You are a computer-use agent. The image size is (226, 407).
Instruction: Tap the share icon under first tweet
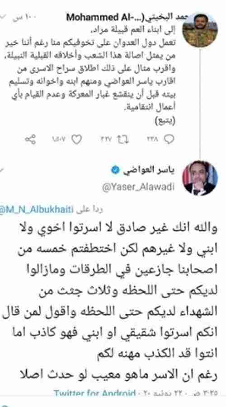point(30,140)
